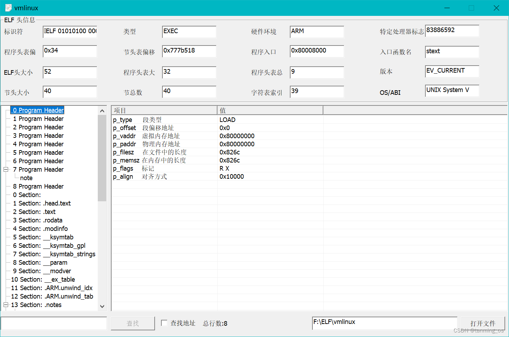This screenshot has width=509, height=337.
Task: Collapse the 7 Program Header tree node
Action: 6,169
